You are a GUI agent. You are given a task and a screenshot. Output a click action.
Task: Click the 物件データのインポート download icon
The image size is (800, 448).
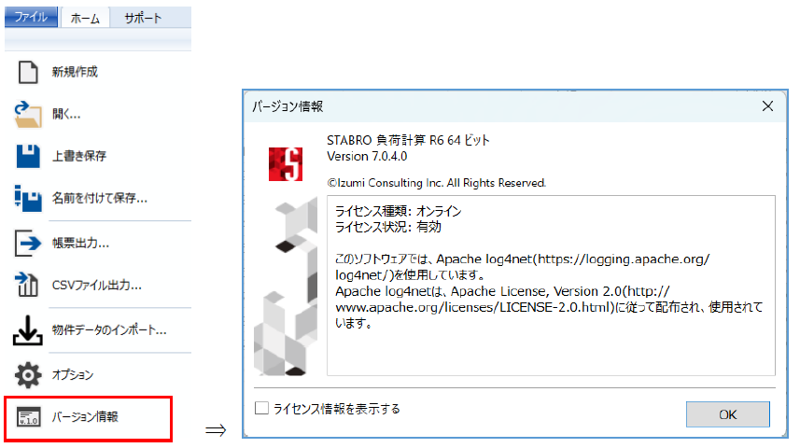click(29, 330)
